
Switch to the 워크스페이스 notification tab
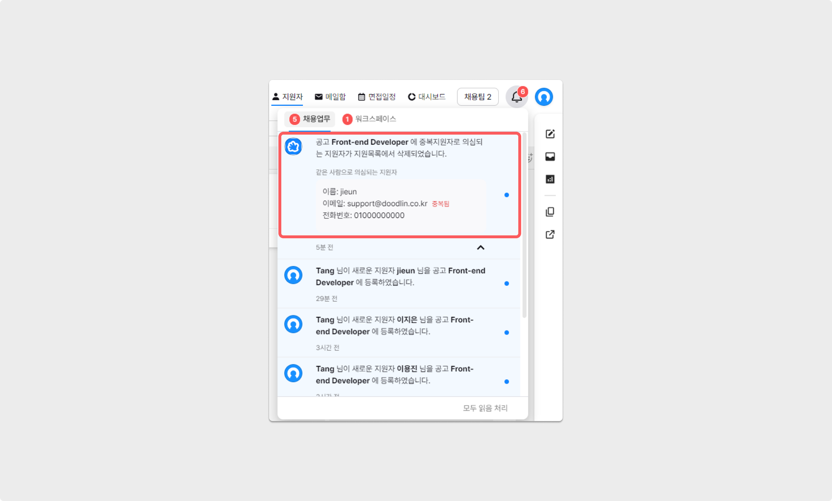[370, 119]
